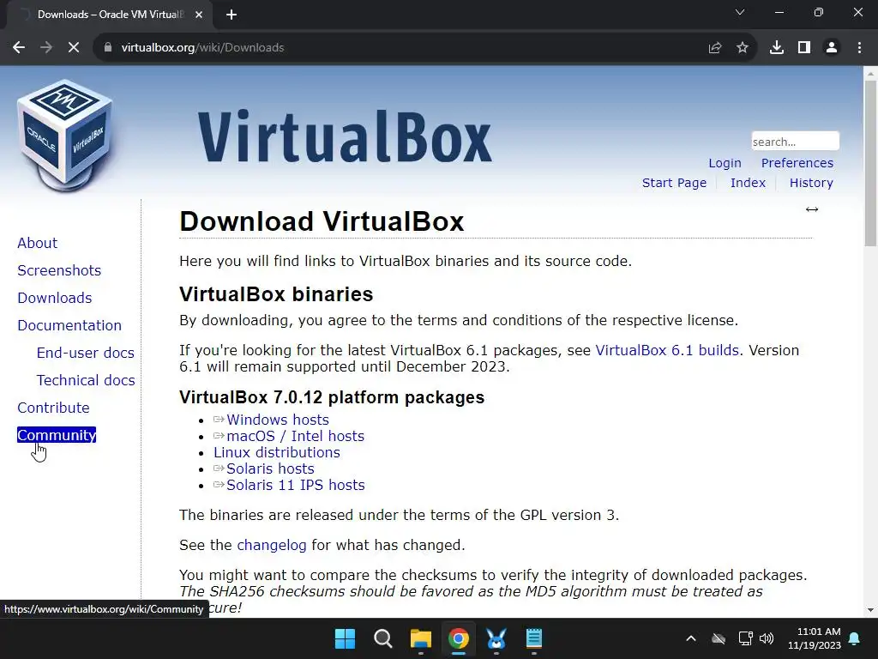Open Downloads in the sidebar

[55, 298]
